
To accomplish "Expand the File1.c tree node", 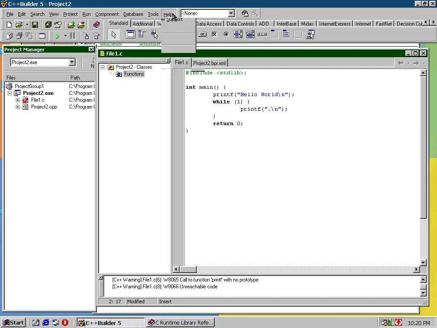I will [x=17, y=100].
